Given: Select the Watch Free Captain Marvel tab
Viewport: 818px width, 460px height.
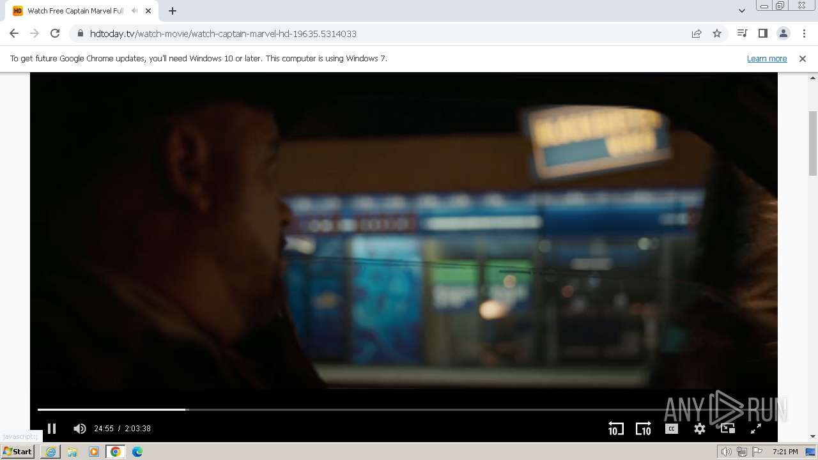Looking at the screenshot, I should tap(75, 11).
